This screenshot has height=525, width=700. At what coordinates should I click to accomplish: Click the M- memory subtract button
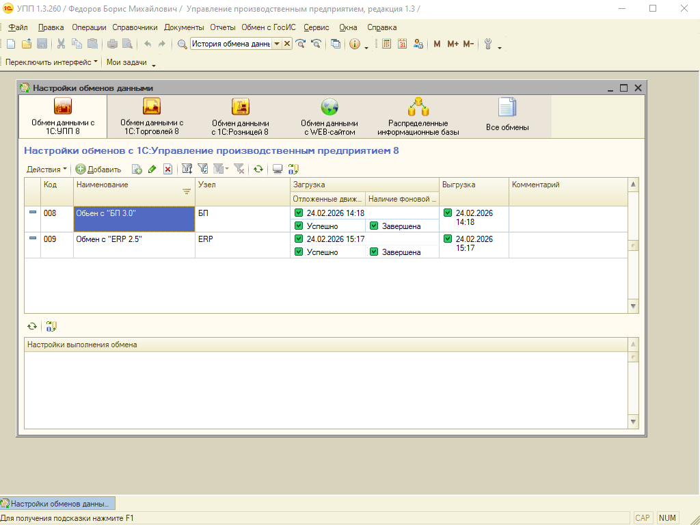(468, 44)
